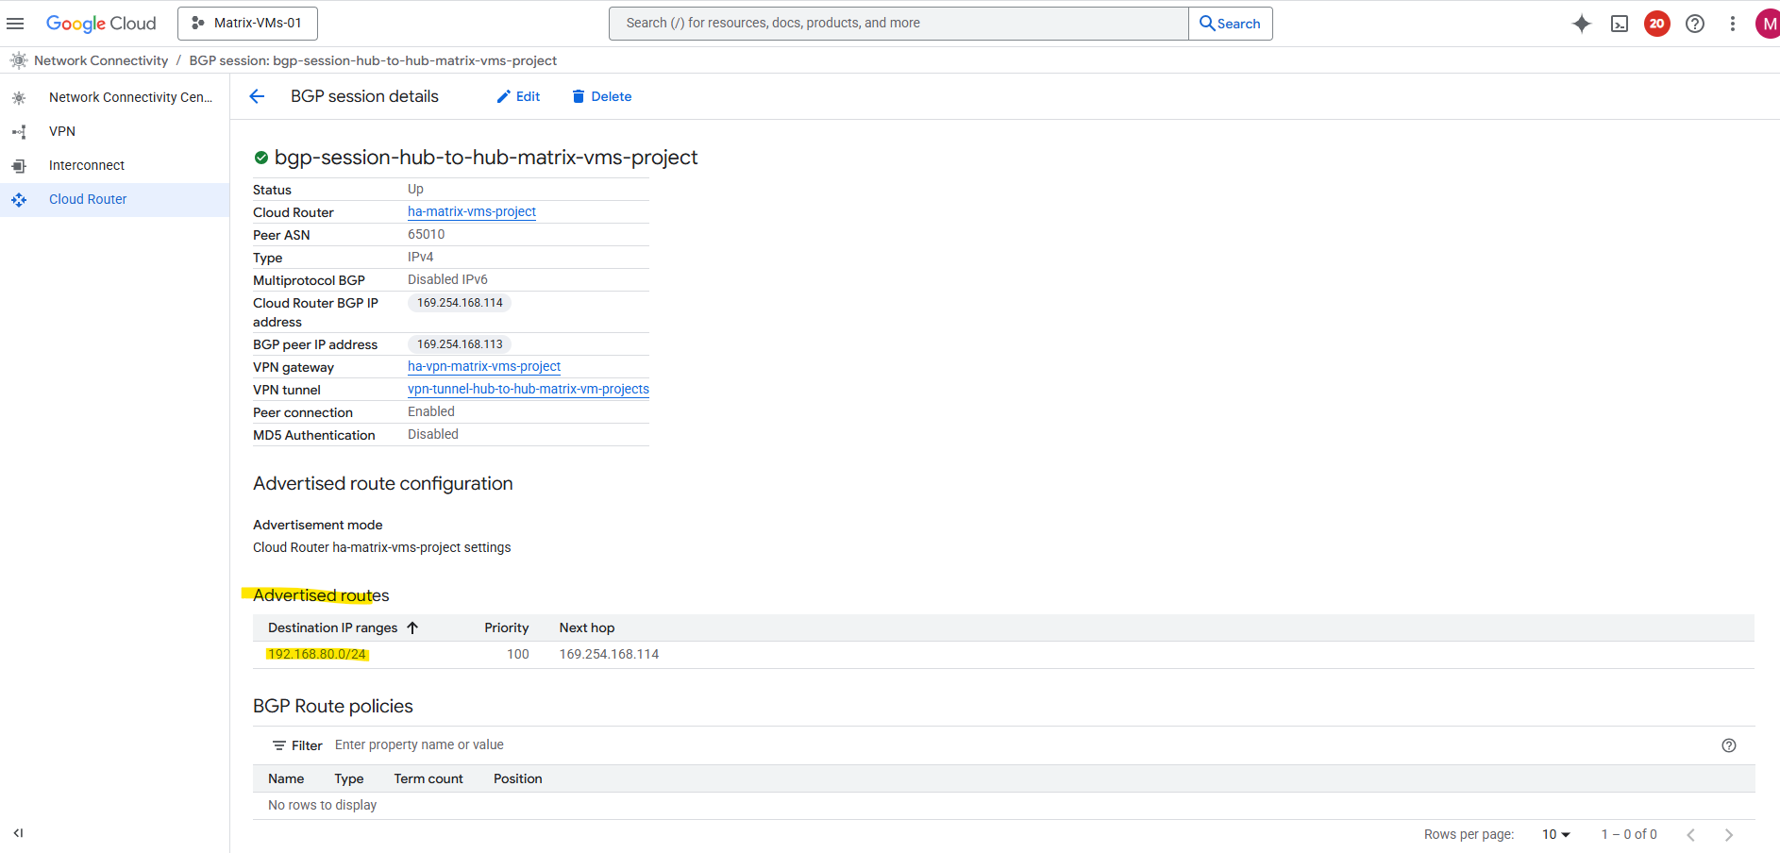The width and height of the screenshot is (1780, 853).
Task: Open the three-dot settings menu
Action: pyautogui.click(x=1733, y=24)
